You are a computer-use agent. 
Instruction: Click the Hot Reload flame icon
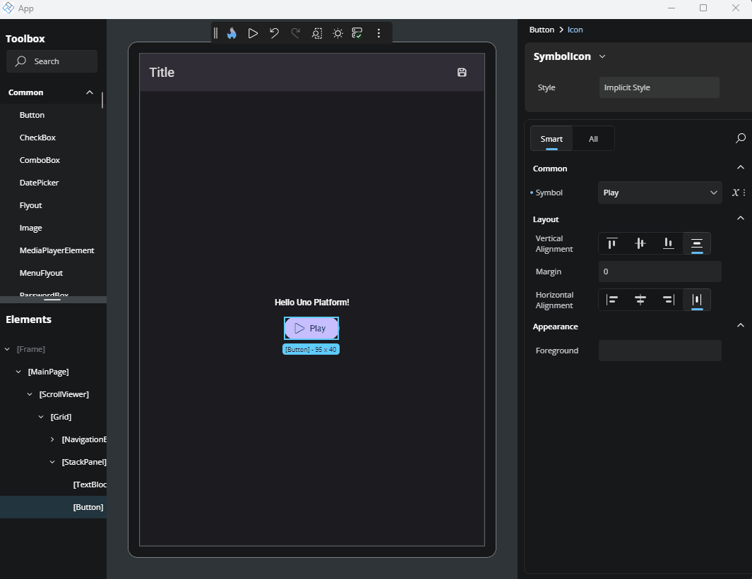232,32
